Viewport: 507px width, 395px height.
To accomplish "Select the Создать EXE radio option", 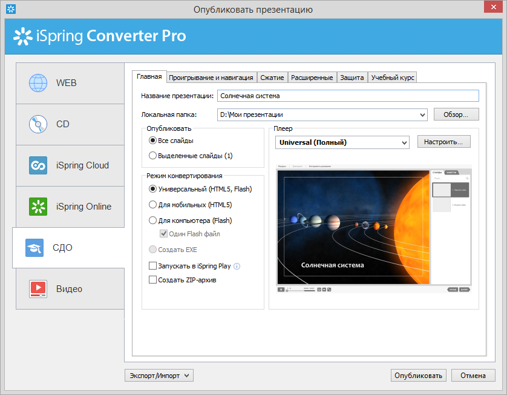I will (152, 250).
